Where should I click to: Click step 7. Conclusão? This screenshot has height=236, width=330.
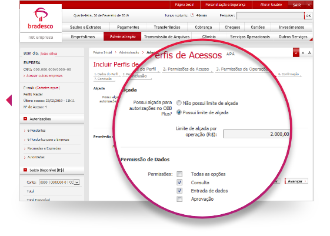(103, 79)
